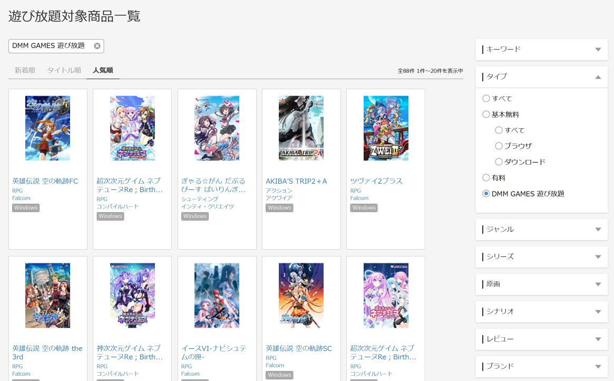Open 英雄伝説 空の軌跡SC cover image
614x381 pixels.
point(301,296)
